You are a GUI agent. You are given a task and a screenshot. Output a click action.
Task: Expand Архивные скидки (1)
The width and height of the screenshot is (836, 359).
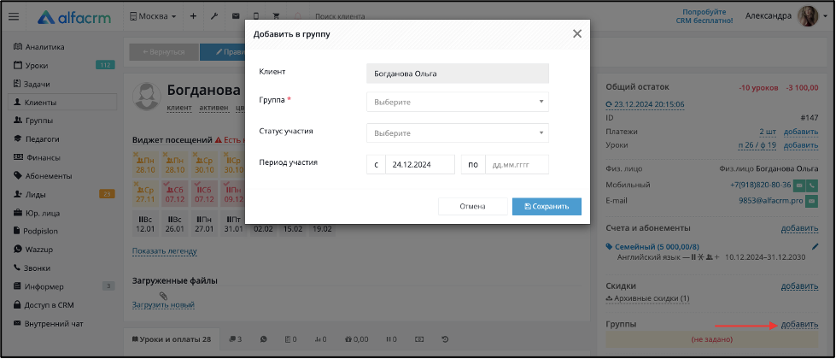coord(648,298)
